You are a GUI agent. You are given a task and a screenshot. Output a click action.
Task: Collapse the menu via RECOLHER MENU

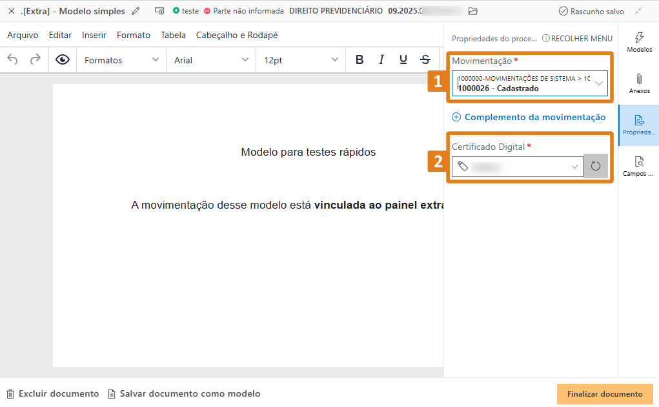pos(582,38)
